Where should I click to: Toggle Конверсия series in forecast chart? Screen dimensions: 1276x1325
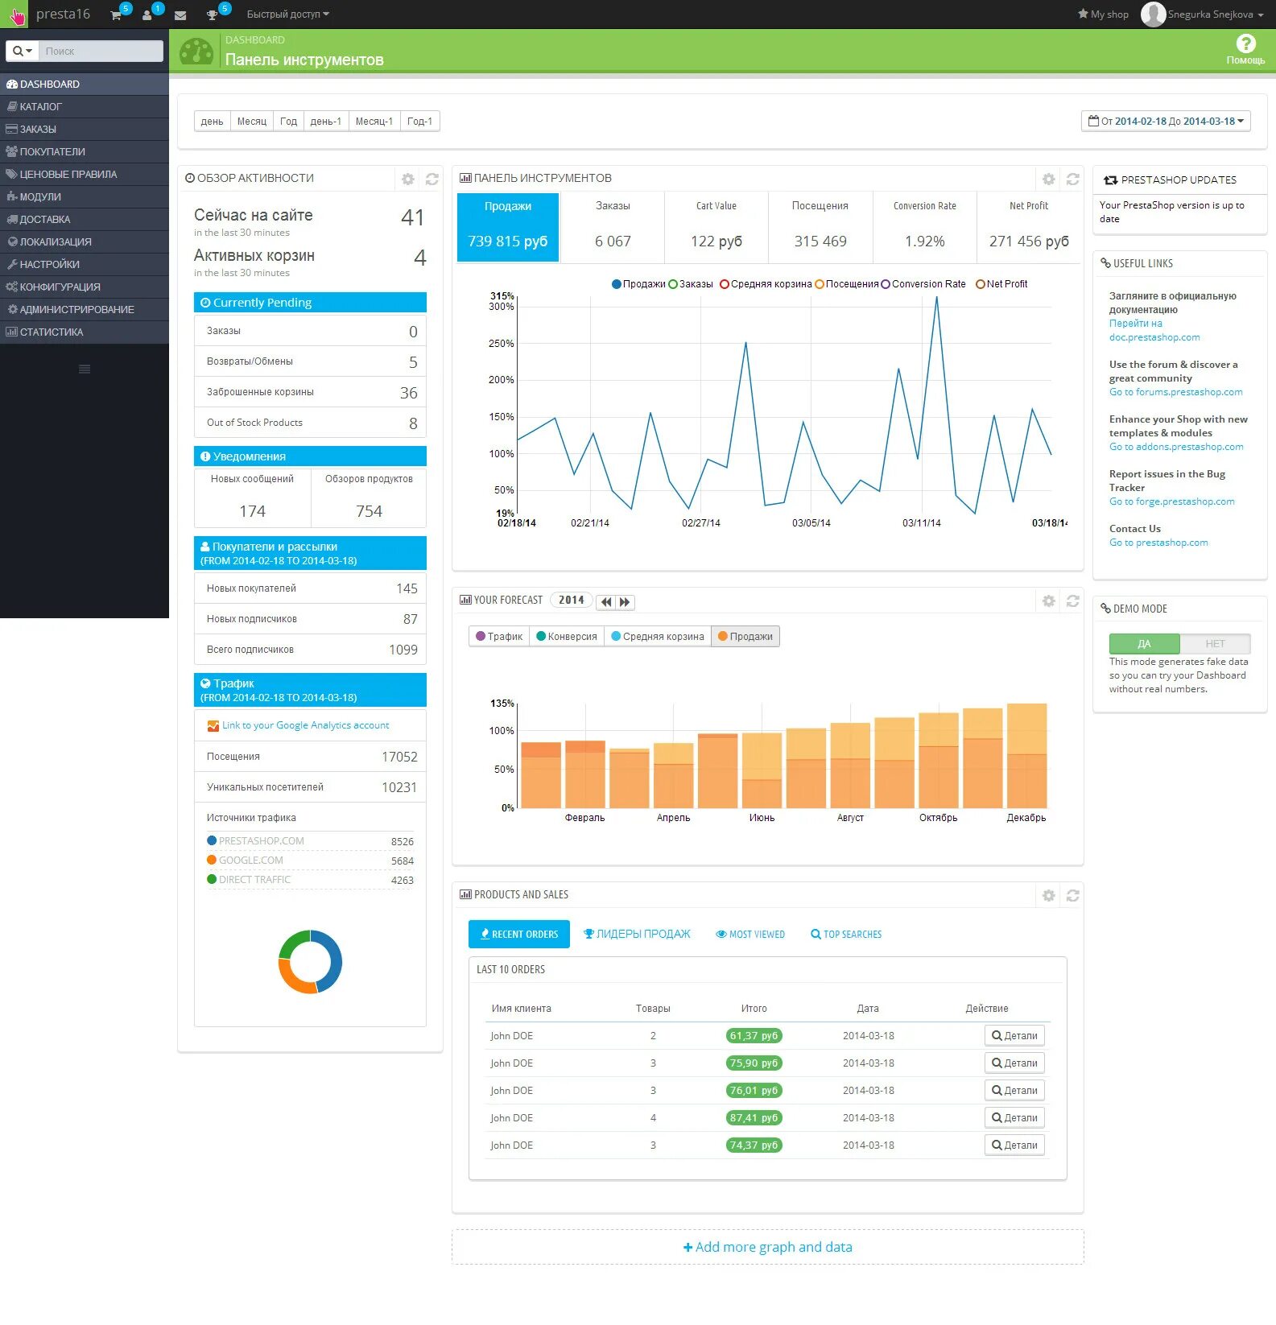point(567,636)
